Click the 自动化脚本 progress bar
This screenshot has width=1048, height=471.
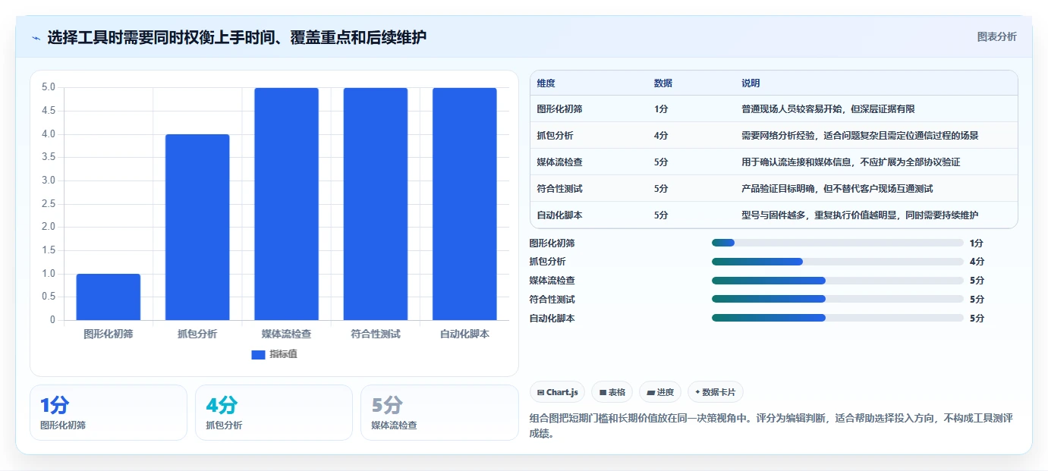click(x=838, y=318)
